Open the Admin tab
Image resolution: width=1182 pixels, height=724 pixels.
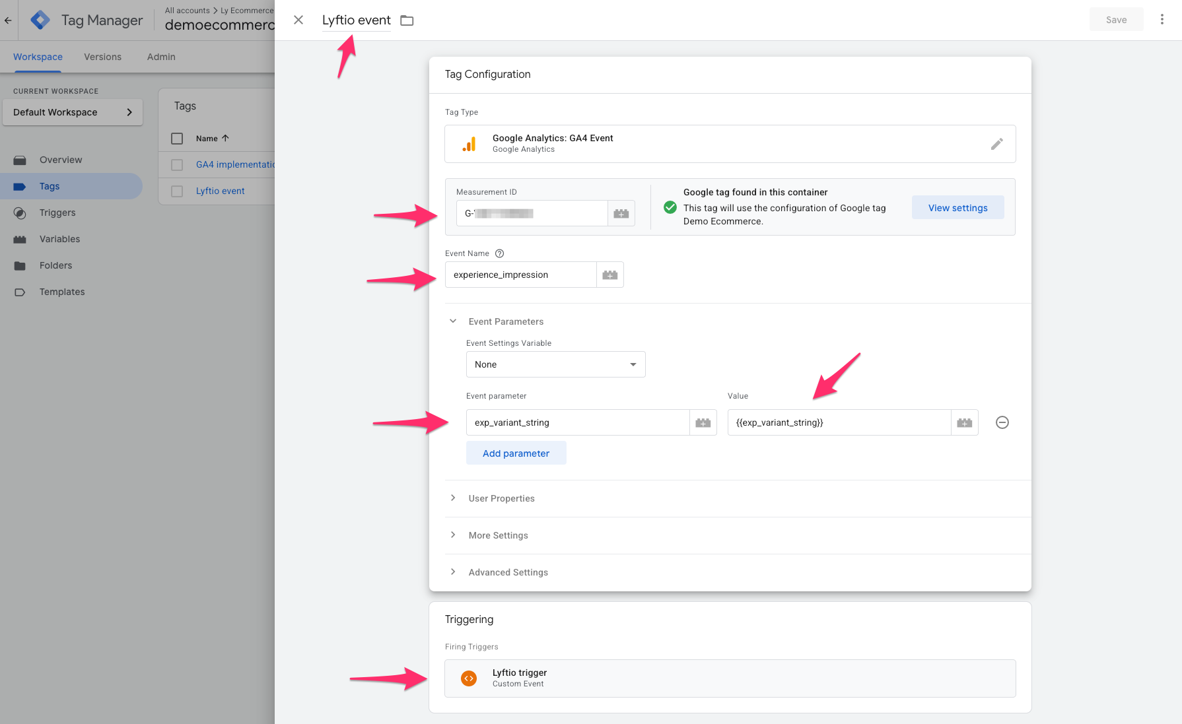point(161,57)
